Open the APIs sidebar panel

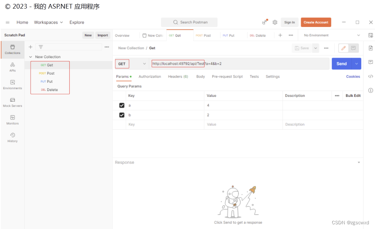pos(13,67)
